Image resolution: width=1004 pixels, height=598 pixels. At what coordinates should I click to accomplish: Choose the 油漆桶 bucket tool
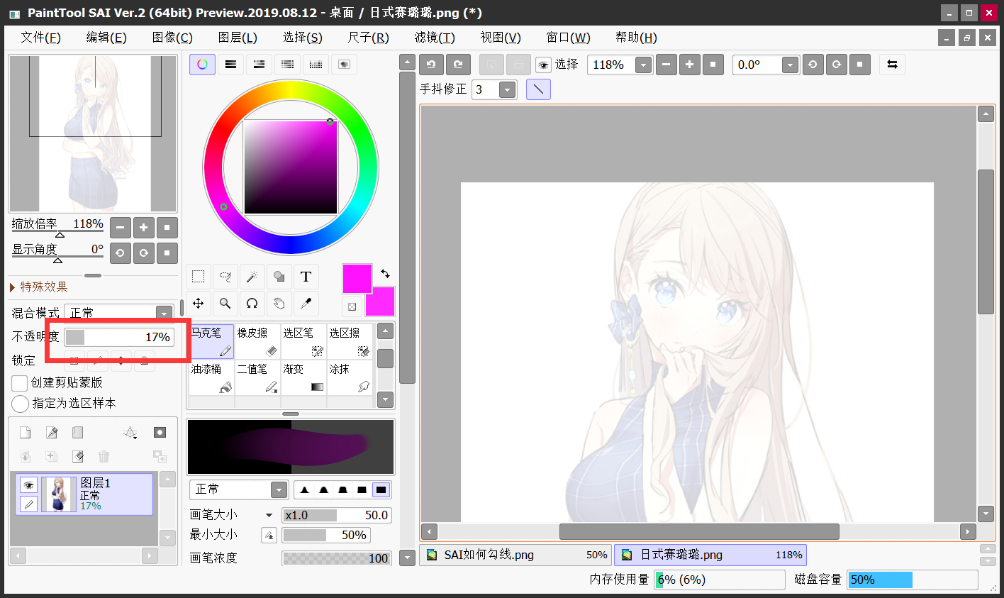tap(211, 377)
